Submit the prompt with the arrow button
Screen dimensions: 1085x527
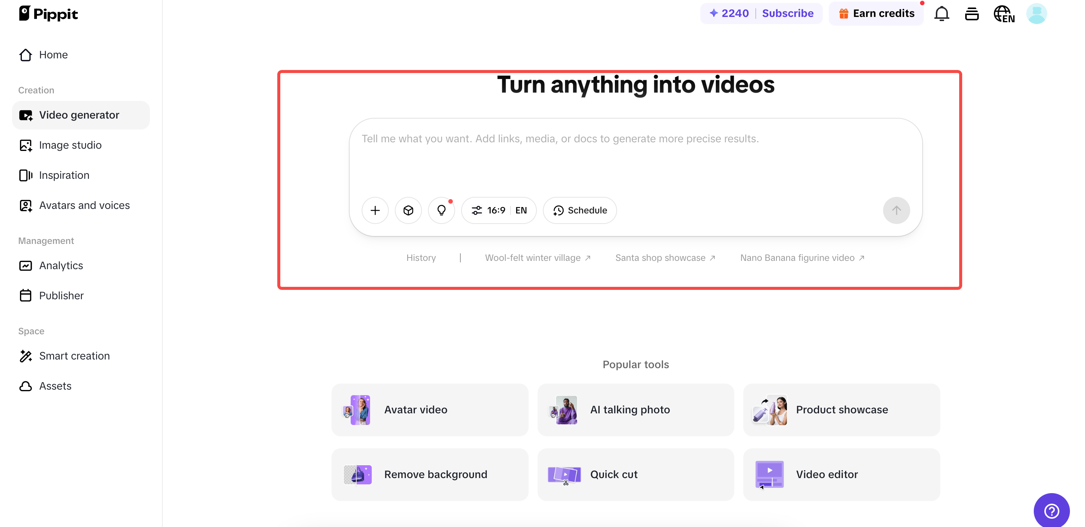point(896,210)
